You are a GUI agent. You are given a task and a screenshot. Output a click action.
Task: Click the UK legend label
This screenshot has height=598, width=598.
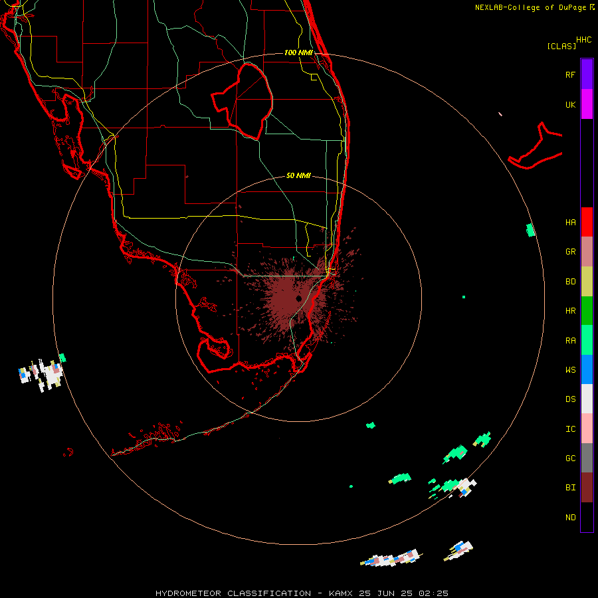pos(570,104)
